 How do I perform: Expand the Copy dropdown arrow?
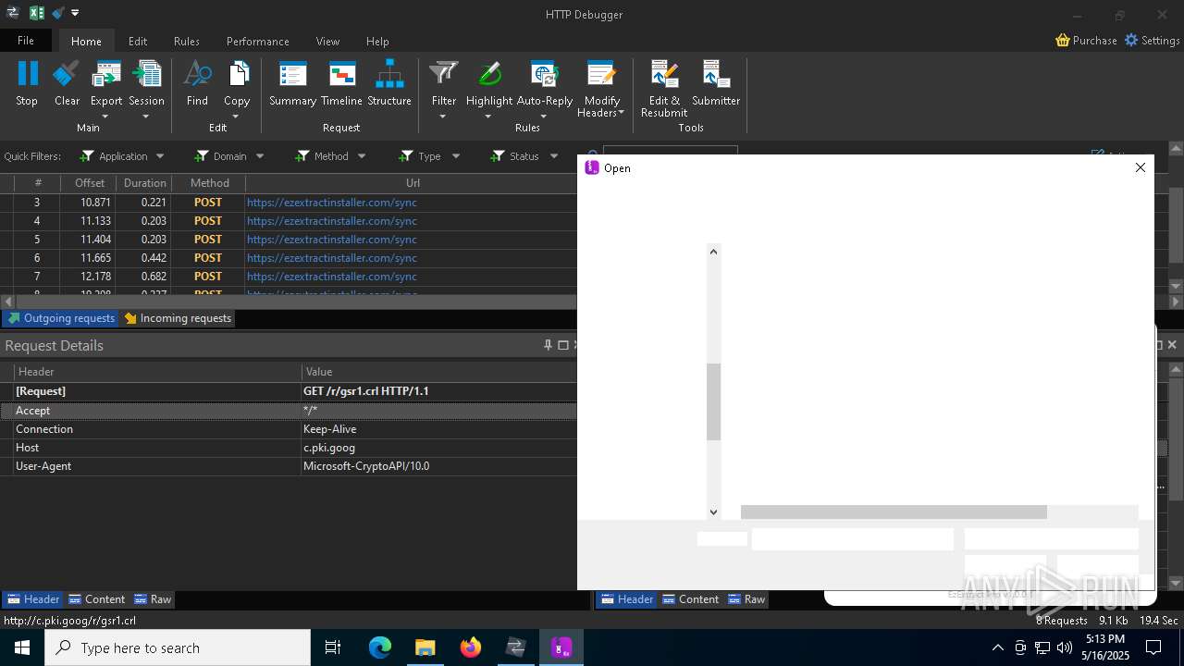[x=236, y=117]
